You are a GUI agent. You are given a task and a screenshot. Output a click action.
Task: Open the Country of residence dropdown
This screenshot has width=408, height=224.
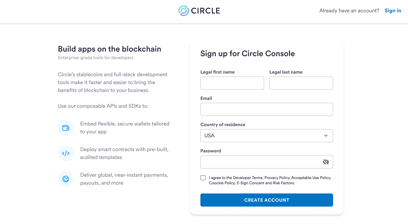click(x=266, y=136)
